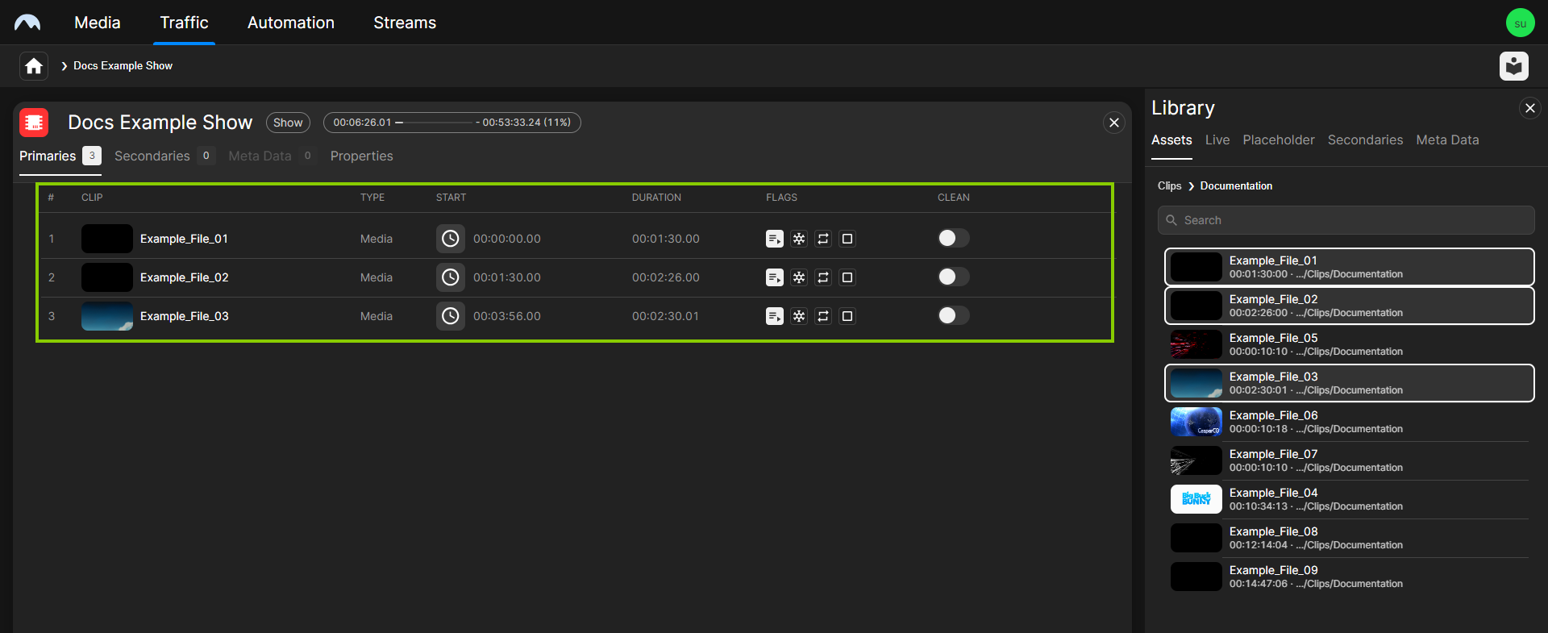Viewport: 1548px width, 633px height.
Task: Click the show duration progress bar
Action: click(x=451, y=123)
